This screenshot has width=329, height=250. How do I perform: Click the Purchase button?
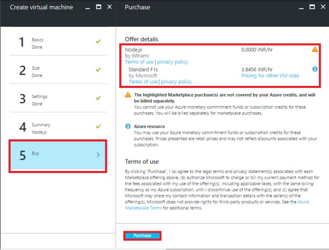pos(142,235)
